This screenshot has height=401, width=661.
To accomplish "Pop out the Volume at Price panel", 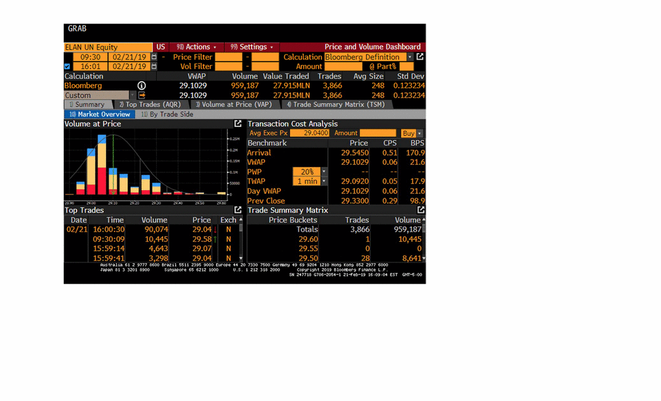I will tap(238, 124).
